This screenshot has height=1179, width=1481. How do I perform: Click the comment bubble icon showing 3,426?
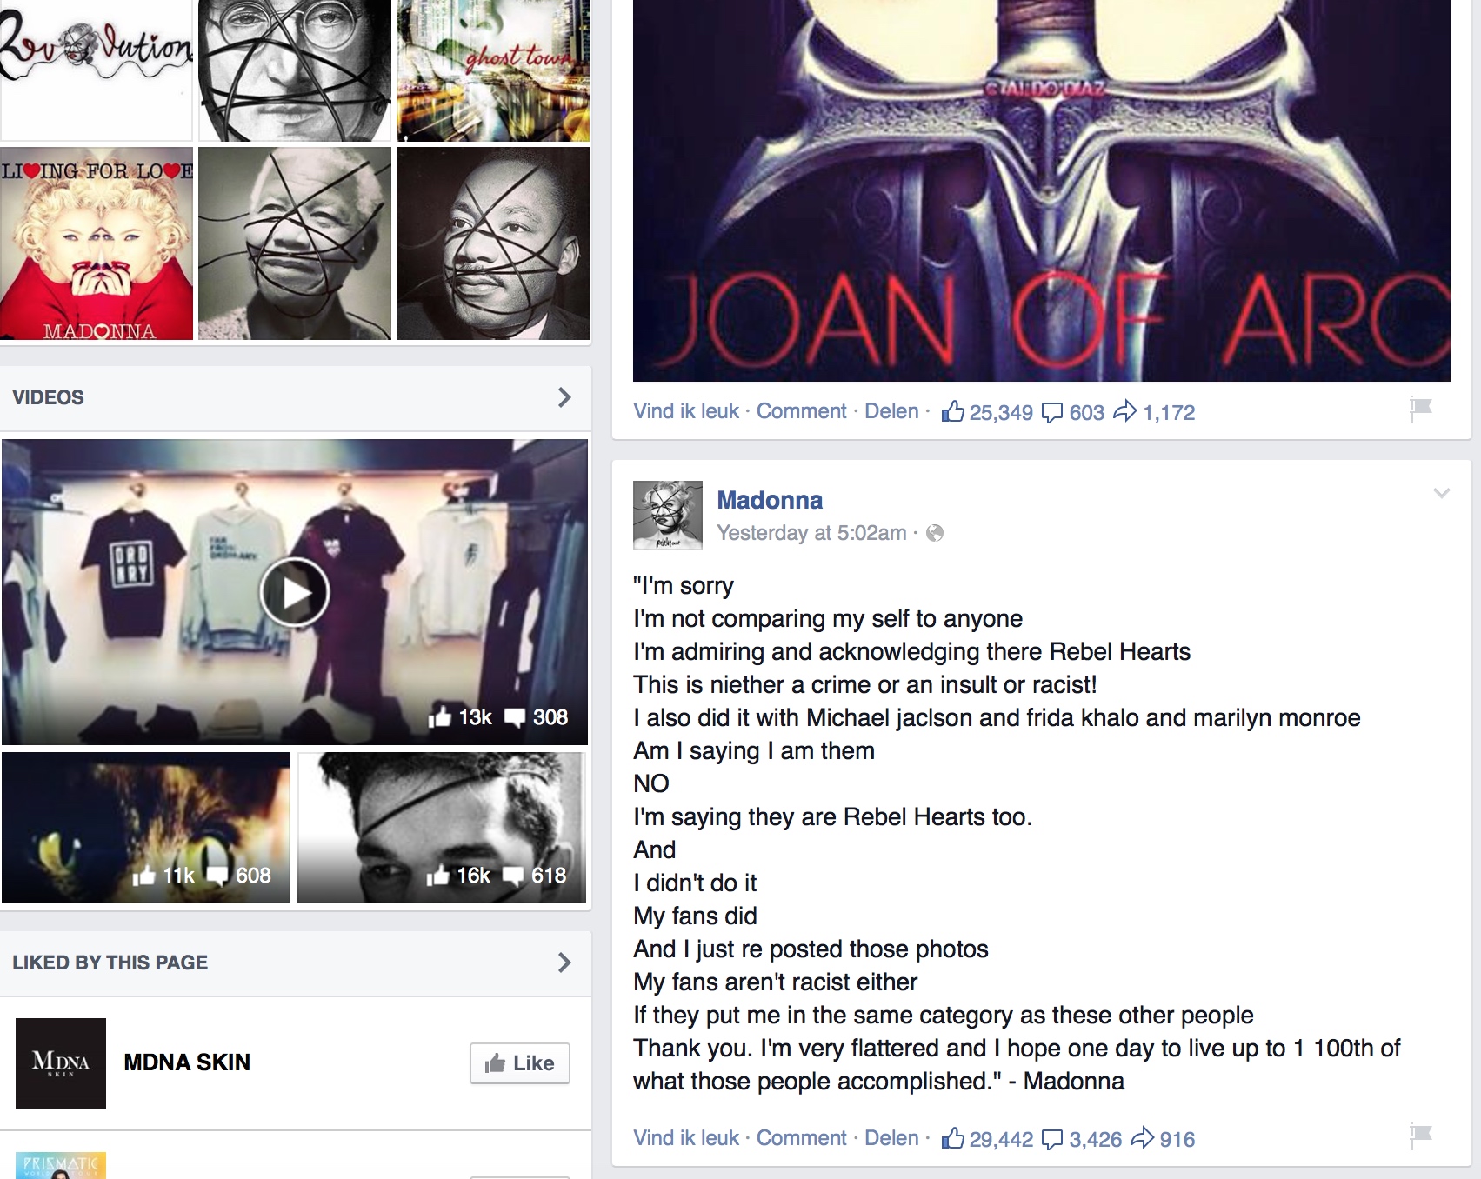click(x=1052, y=1139)
